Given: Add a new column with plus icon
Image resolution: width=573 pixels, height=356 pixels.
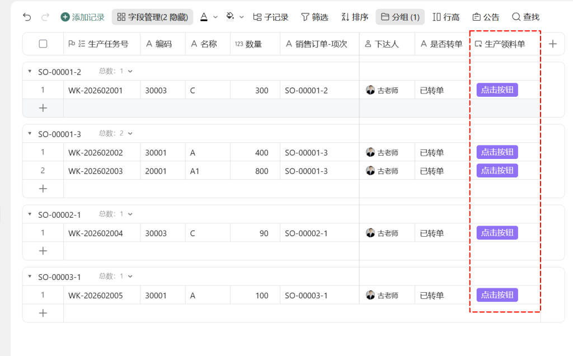Looking at the screenshot, I should click(553, 44).
